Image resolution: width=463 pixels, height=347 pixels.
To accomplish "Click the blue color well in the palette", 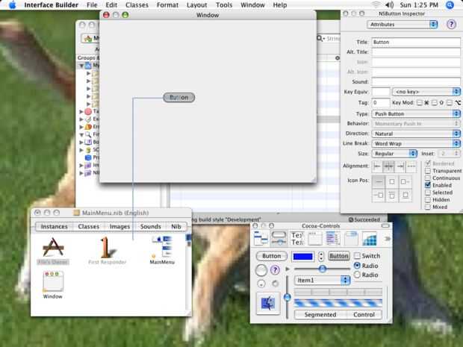I will [x=302, y=256].
